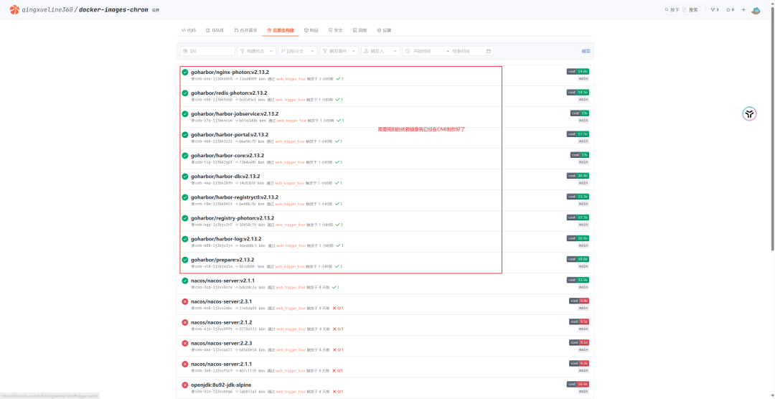Open docker-images-chrom repository link
Screen dimensions: 775x399
coord(113,9)
